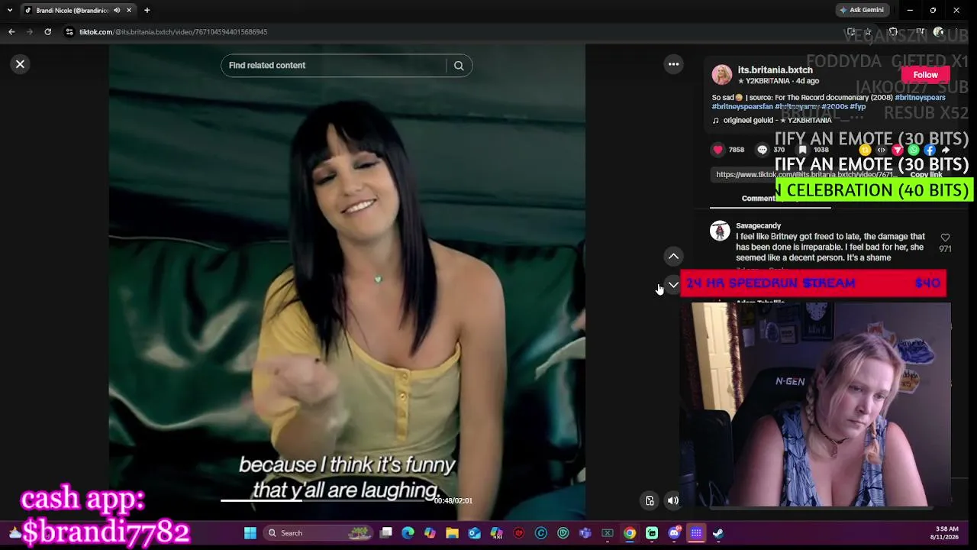The width and height of the screenshot is (977, 550).
Task: Share video to WhatsApp
Action: point(914,150)
